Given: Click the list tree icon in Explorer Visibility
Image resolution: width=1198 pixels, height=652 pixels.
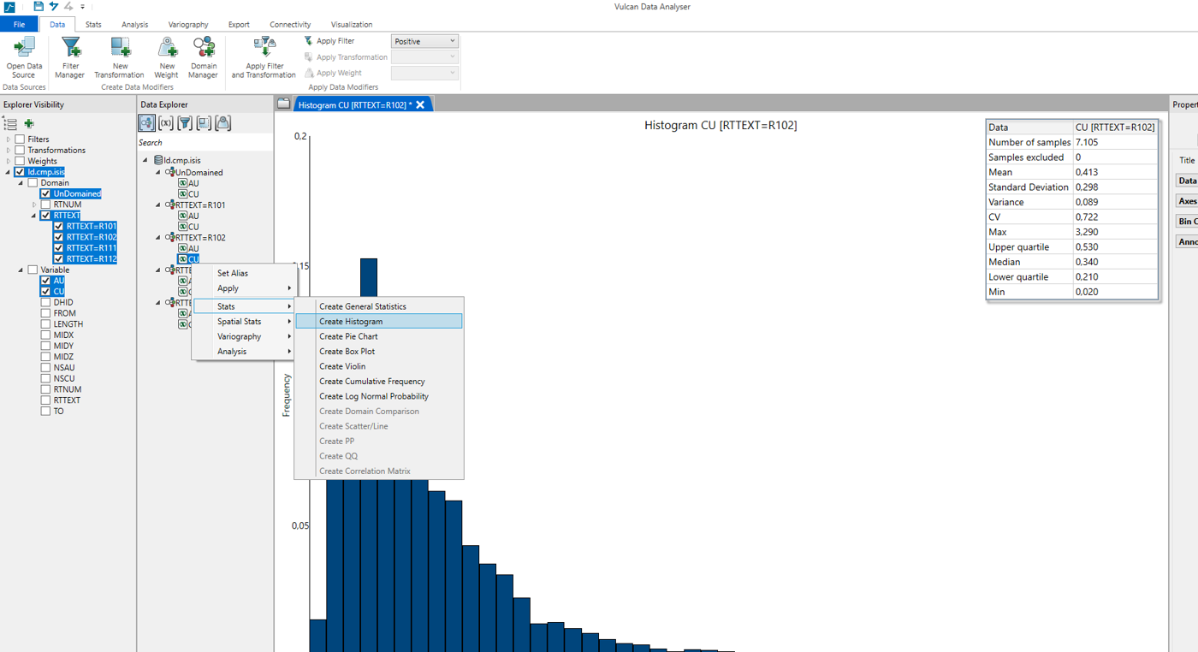Looking at the screenshot, I should coord(11,124).
